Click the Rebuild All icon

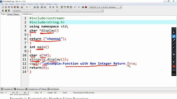[71, 7]
